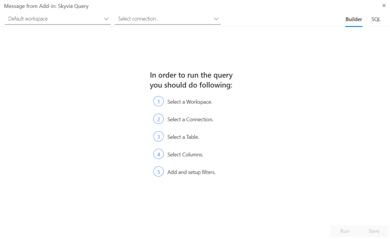
Task: Click the 'Add and setup filters.' text
Action: pos(191,172)
